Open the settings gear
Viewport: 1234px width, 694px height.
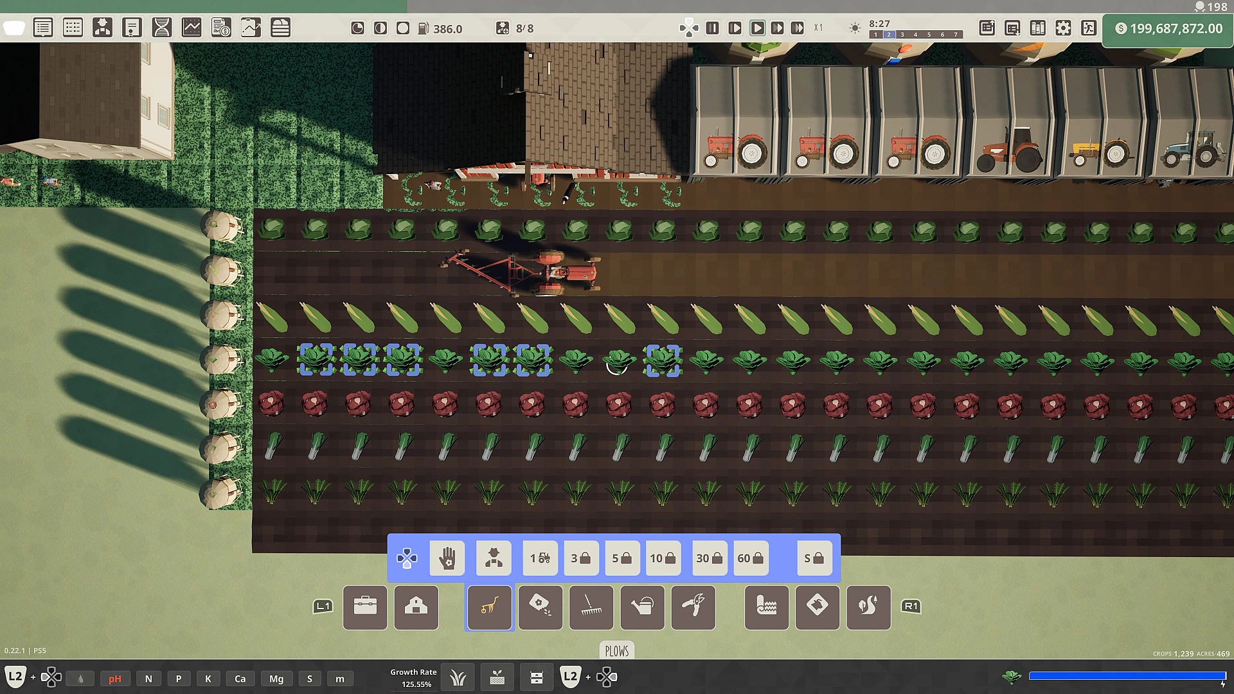(1063, 28)
